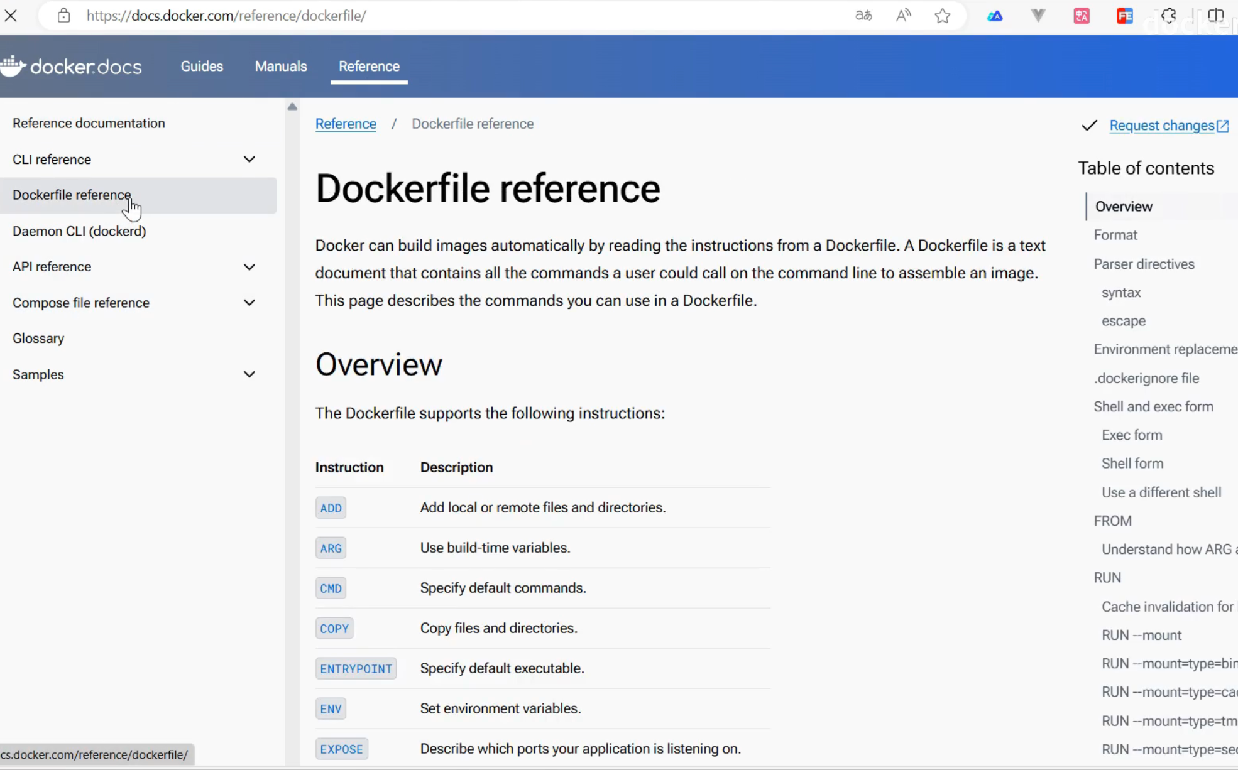This screenshot has height=770, width=1238.
Task: Expand the API reference section
Action: [x=249, y=267]
